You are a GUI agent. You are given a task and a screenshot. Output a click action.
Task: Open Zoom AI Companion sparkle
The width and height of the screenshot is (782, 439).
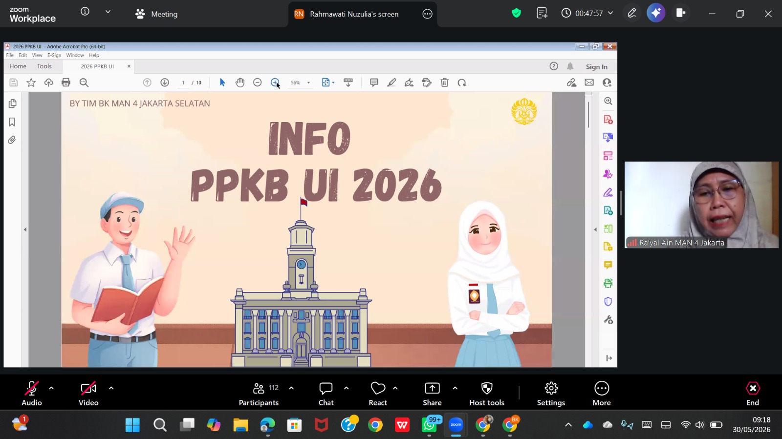(x=656, y=13)
